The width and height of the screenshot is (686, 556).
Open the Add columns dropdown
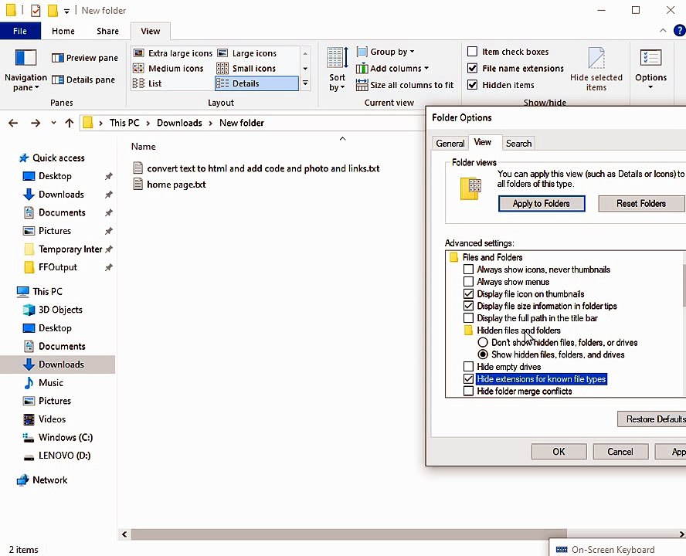click(x=392, y=68)
